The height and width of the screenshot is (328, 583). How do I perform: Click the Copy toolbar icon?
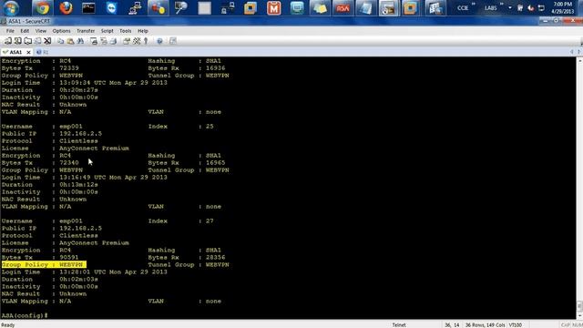(x=61, y=41)
